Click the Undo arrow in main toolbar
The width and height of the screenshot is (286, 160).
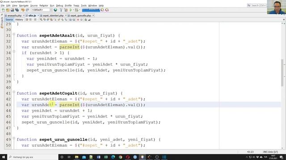tap(23, 10)
